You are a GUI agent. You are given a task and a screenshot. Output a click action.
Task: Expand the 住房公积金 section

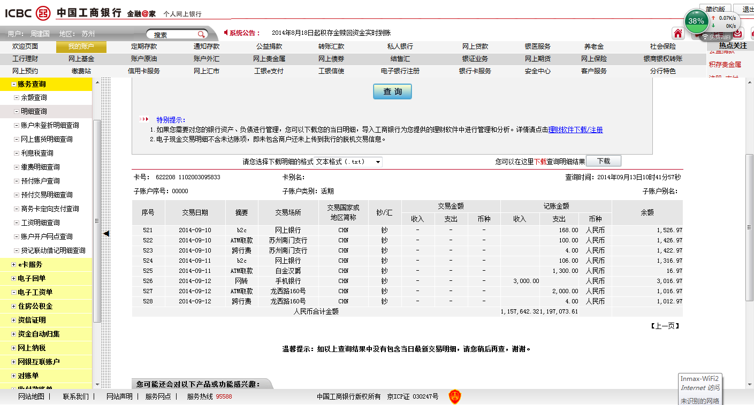point(13,306)
